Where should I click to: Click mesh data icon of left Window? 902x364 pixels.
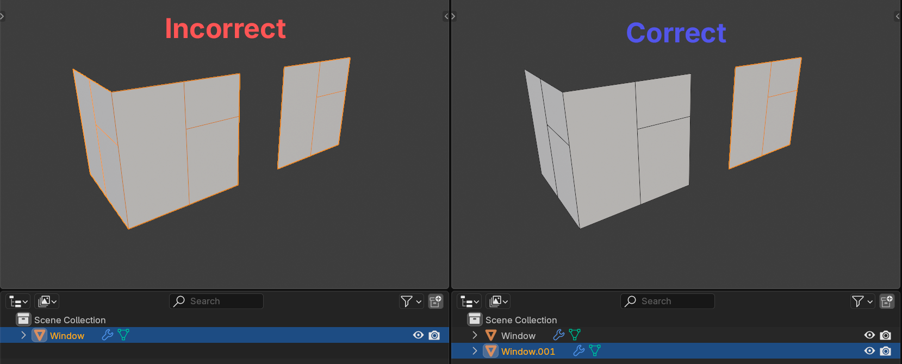point(124,335)
